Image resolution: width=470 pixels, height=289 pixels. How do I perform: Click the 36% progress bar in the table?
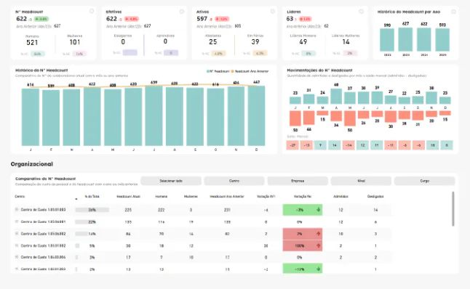(92, 210)
